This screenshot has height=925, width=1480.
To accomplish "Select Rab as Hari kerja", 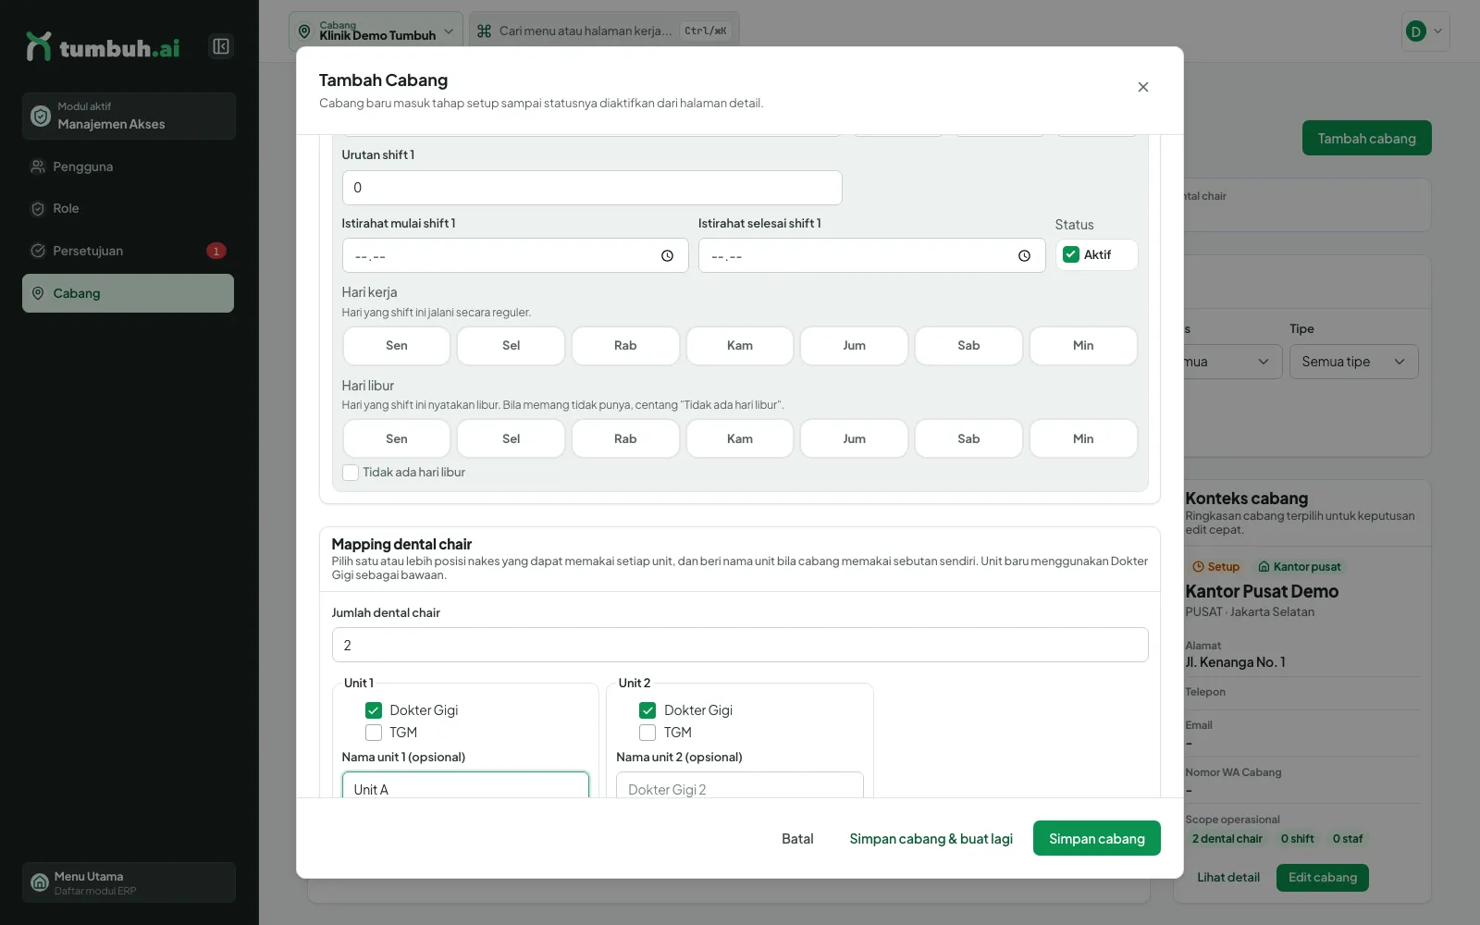I will pyautogui.click(x=625, y=346).
